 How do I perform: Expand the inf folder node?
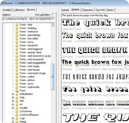click(x=13, y=104)
